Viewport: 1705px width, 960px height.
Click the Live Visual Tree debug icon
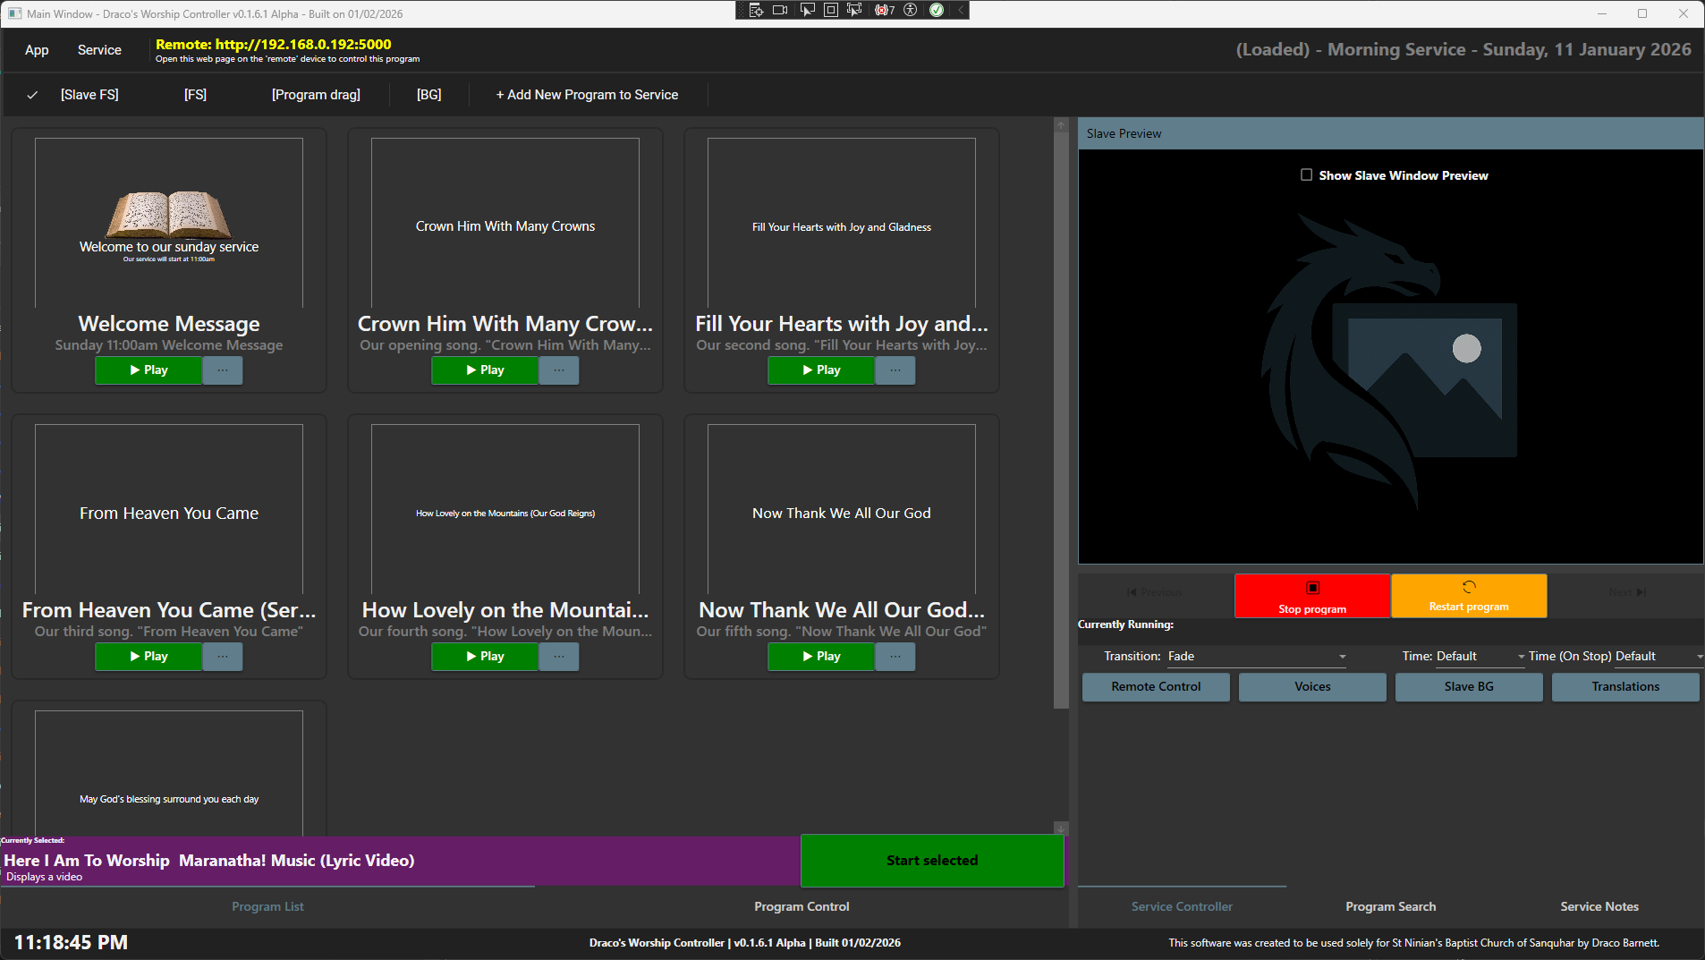pyautogui.click(x=756, y=10)
